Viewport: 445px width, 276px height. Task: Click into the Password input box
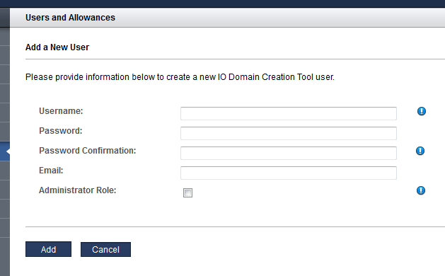pos(289,133)
